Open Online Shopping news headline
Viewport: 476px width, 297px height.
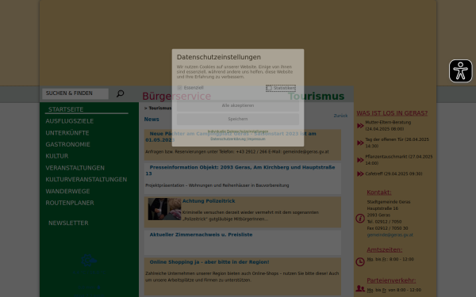coord(209,262)
